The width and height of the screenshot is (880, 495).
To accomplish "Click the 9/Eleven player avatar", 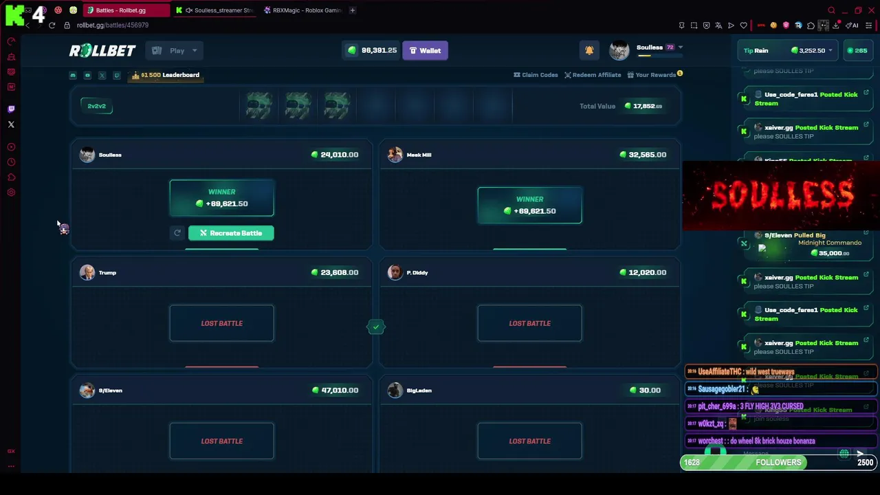I will 87,390.
